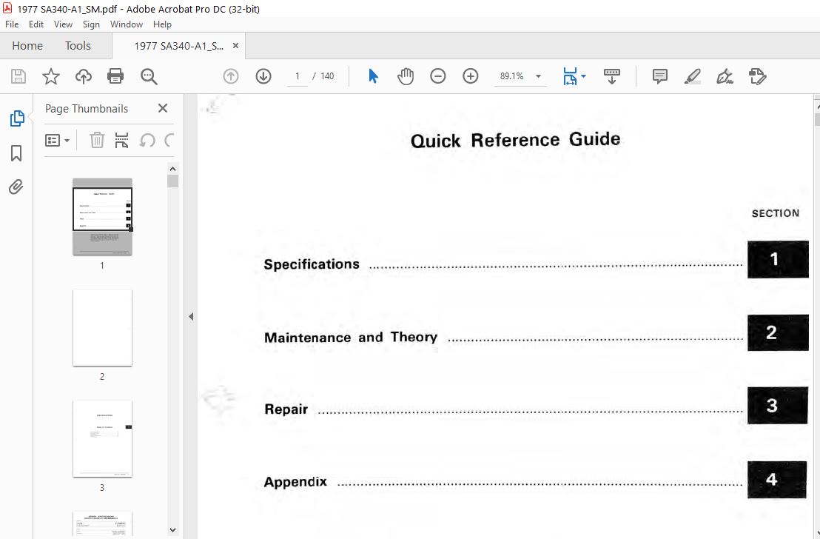Collapse the navigation pane arrow
Image resolution: width=820 pixels, height=539 pixels.
pyautogui.click(x=191, y=317)
